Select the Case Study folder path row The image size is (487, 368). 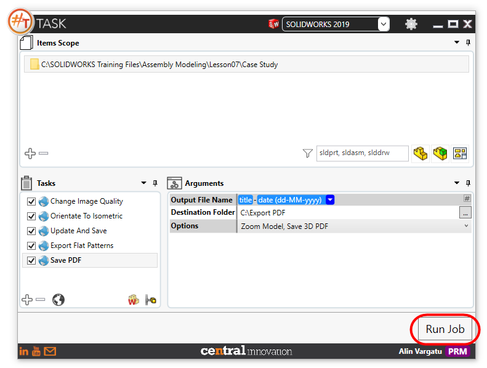coord(246,64)
